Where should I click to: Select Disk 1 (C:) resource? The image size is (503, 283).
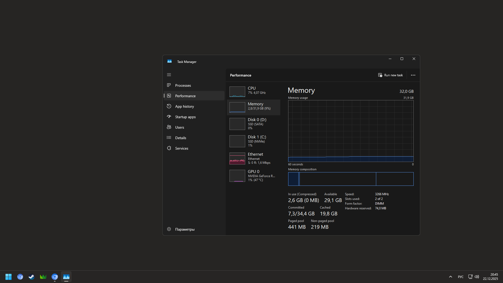pyautogui.click(x=253, y=141)
